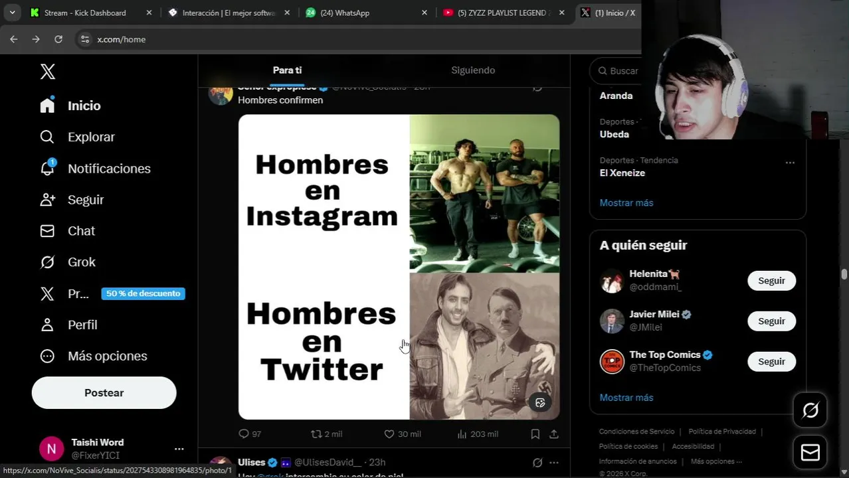Image resolution: width=849 pixels, height=478 pixels.
Task: Follow Helenita with Seguir button
Action: pos(771,281)
